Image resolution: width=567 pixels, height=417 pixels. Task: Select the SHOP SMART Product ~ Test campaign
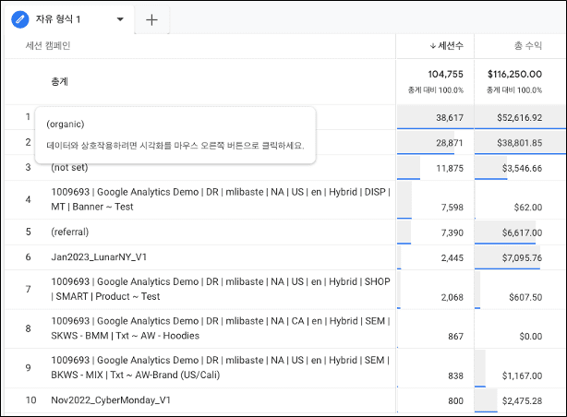pos(221,289)
